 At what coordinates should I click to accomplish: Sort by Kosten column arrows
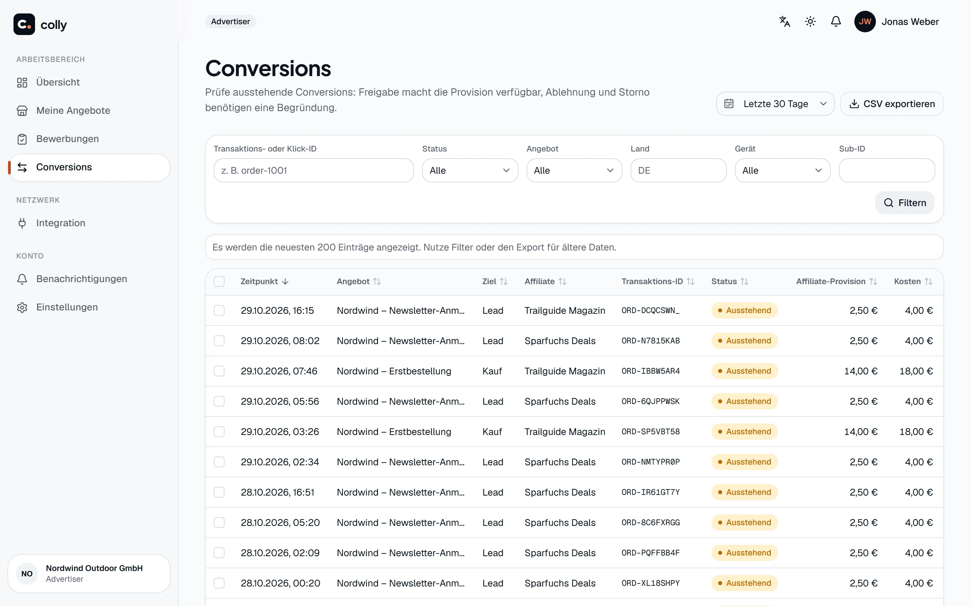pos(929,282)
